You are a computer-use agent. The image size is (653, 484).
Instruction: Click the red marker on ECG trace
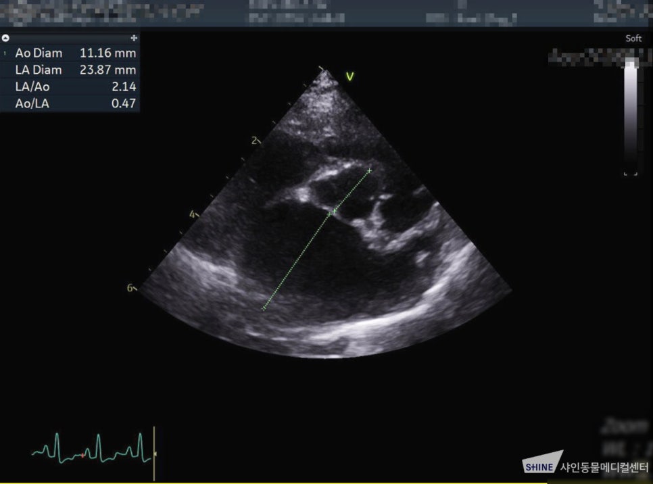click(82, 455)
